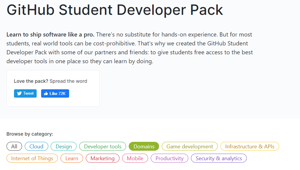
Task: Click the Twitter bird icon
Action: [x=19, y=93]
